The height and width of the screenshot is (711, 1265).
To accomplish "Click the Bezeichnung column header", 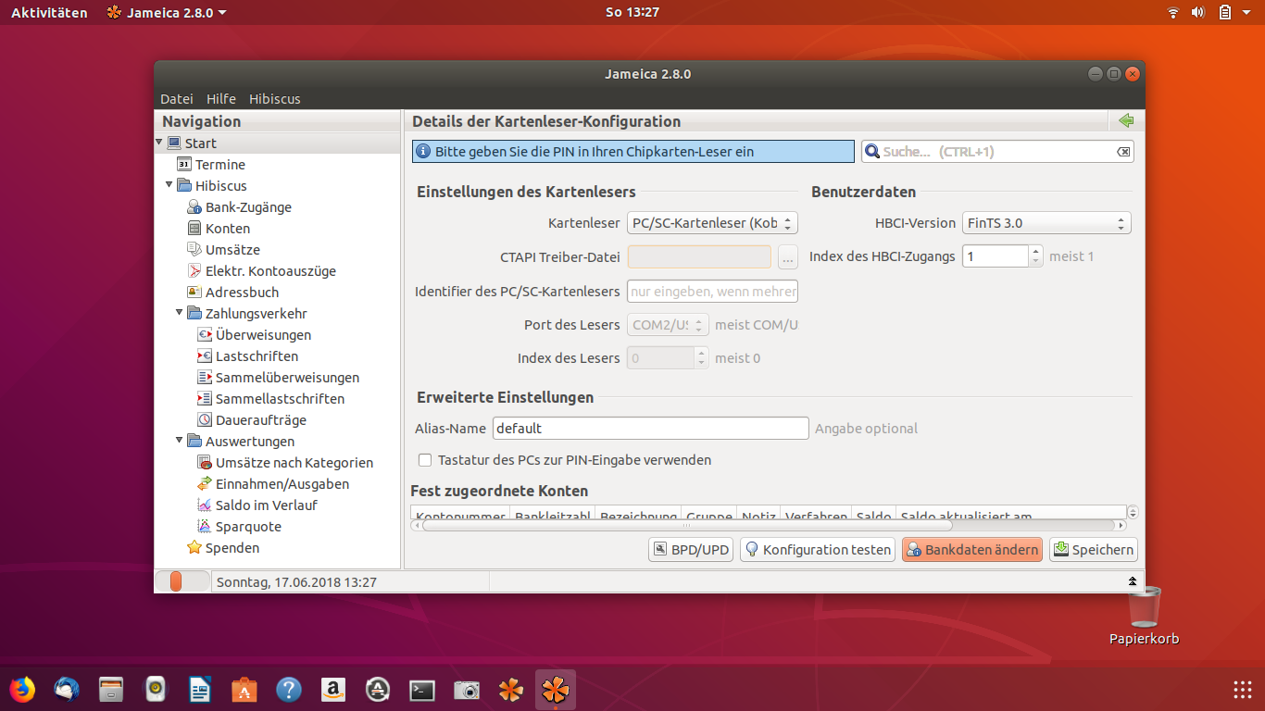I will 638,513.
